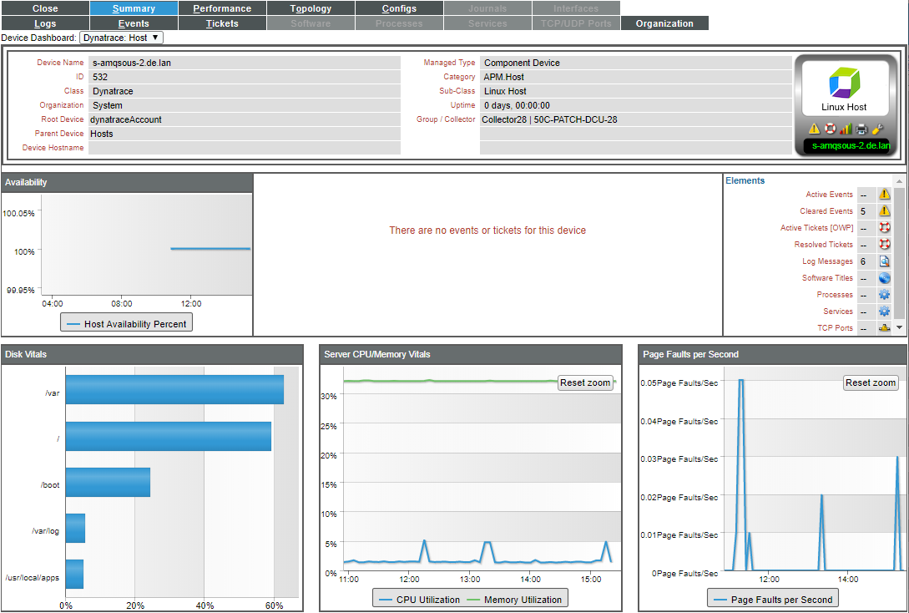This screenshot has width=909, height=613.
Task: Click the Log Messages magnifier icon
Action: click(x=884, y=261)
